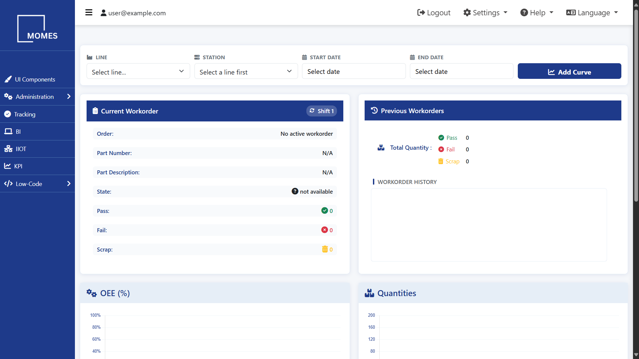639x359 pixels.
Task: Click the scrollbar down arrow
Action: (x=636, y=355)
